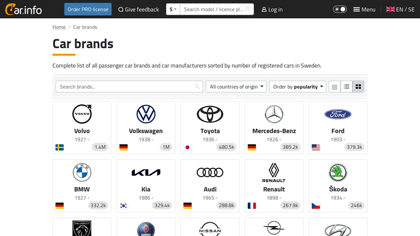Click the search icon in Search brands
Screen dimensions: 420x236
tap(197, 87)
